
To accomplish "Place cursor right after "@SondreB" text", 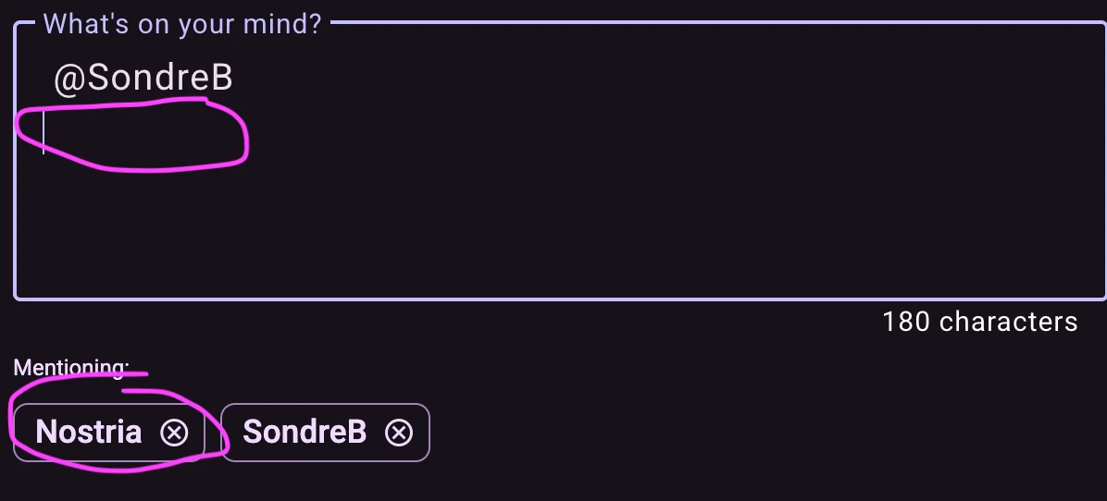I will tap(235, 79).
